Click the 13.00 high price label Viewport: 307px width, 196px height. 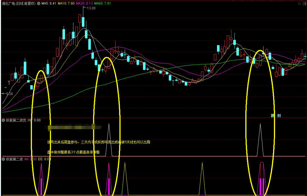[91, 8]
